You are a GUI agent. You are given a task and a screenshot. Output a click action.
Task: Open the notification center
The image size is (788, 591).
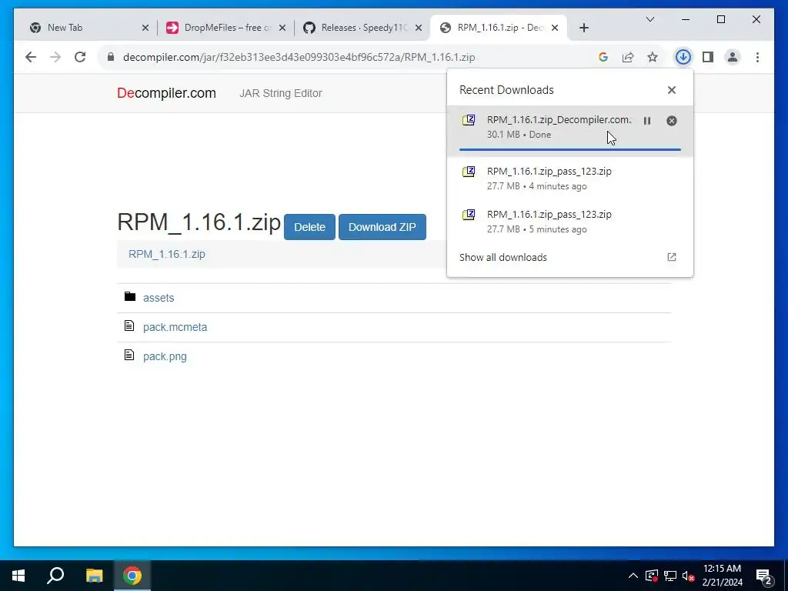coord(764,576)
